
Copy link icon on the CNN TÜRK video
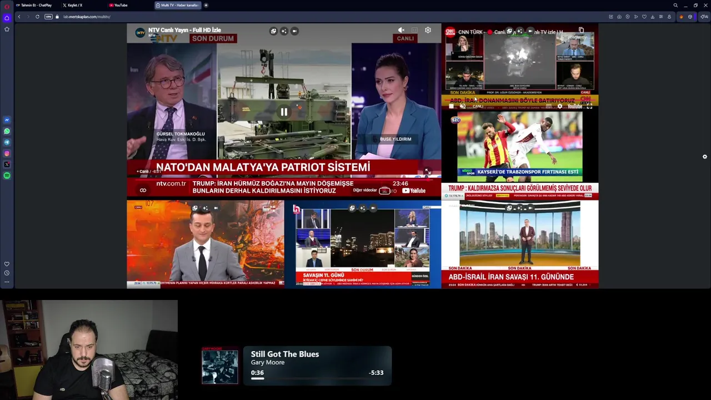[581, 30]
